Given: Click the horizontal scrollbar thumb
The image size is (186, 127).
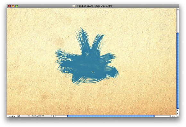Looking at the screenshot, I should tap(111, 116).
